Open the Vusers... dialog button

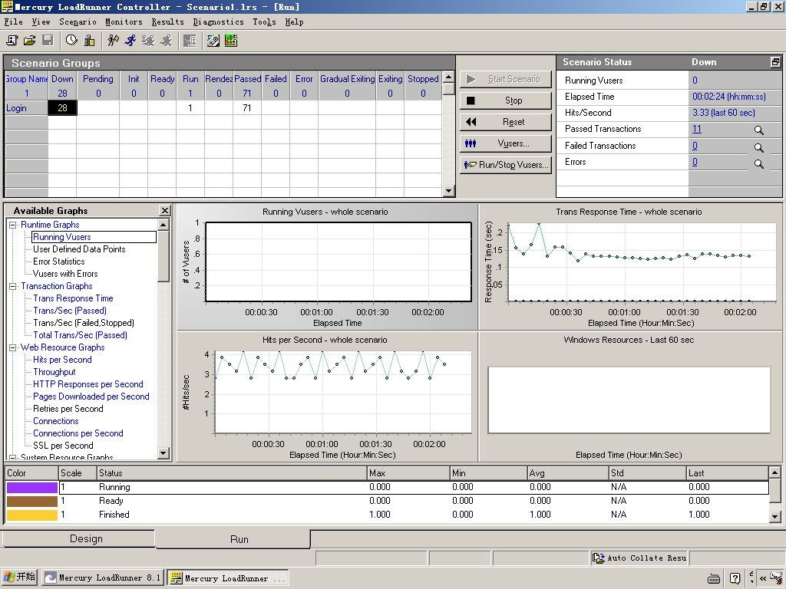click(x=505, y=143)
